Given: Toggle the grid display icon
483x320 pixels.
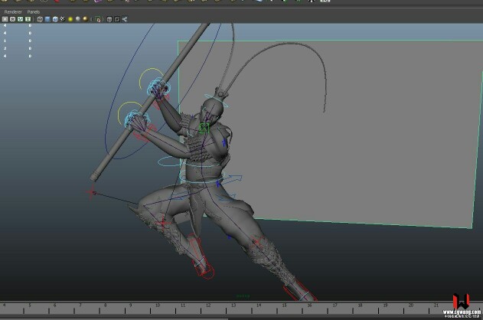Looking at the screenshot, I should click(5, 19).
